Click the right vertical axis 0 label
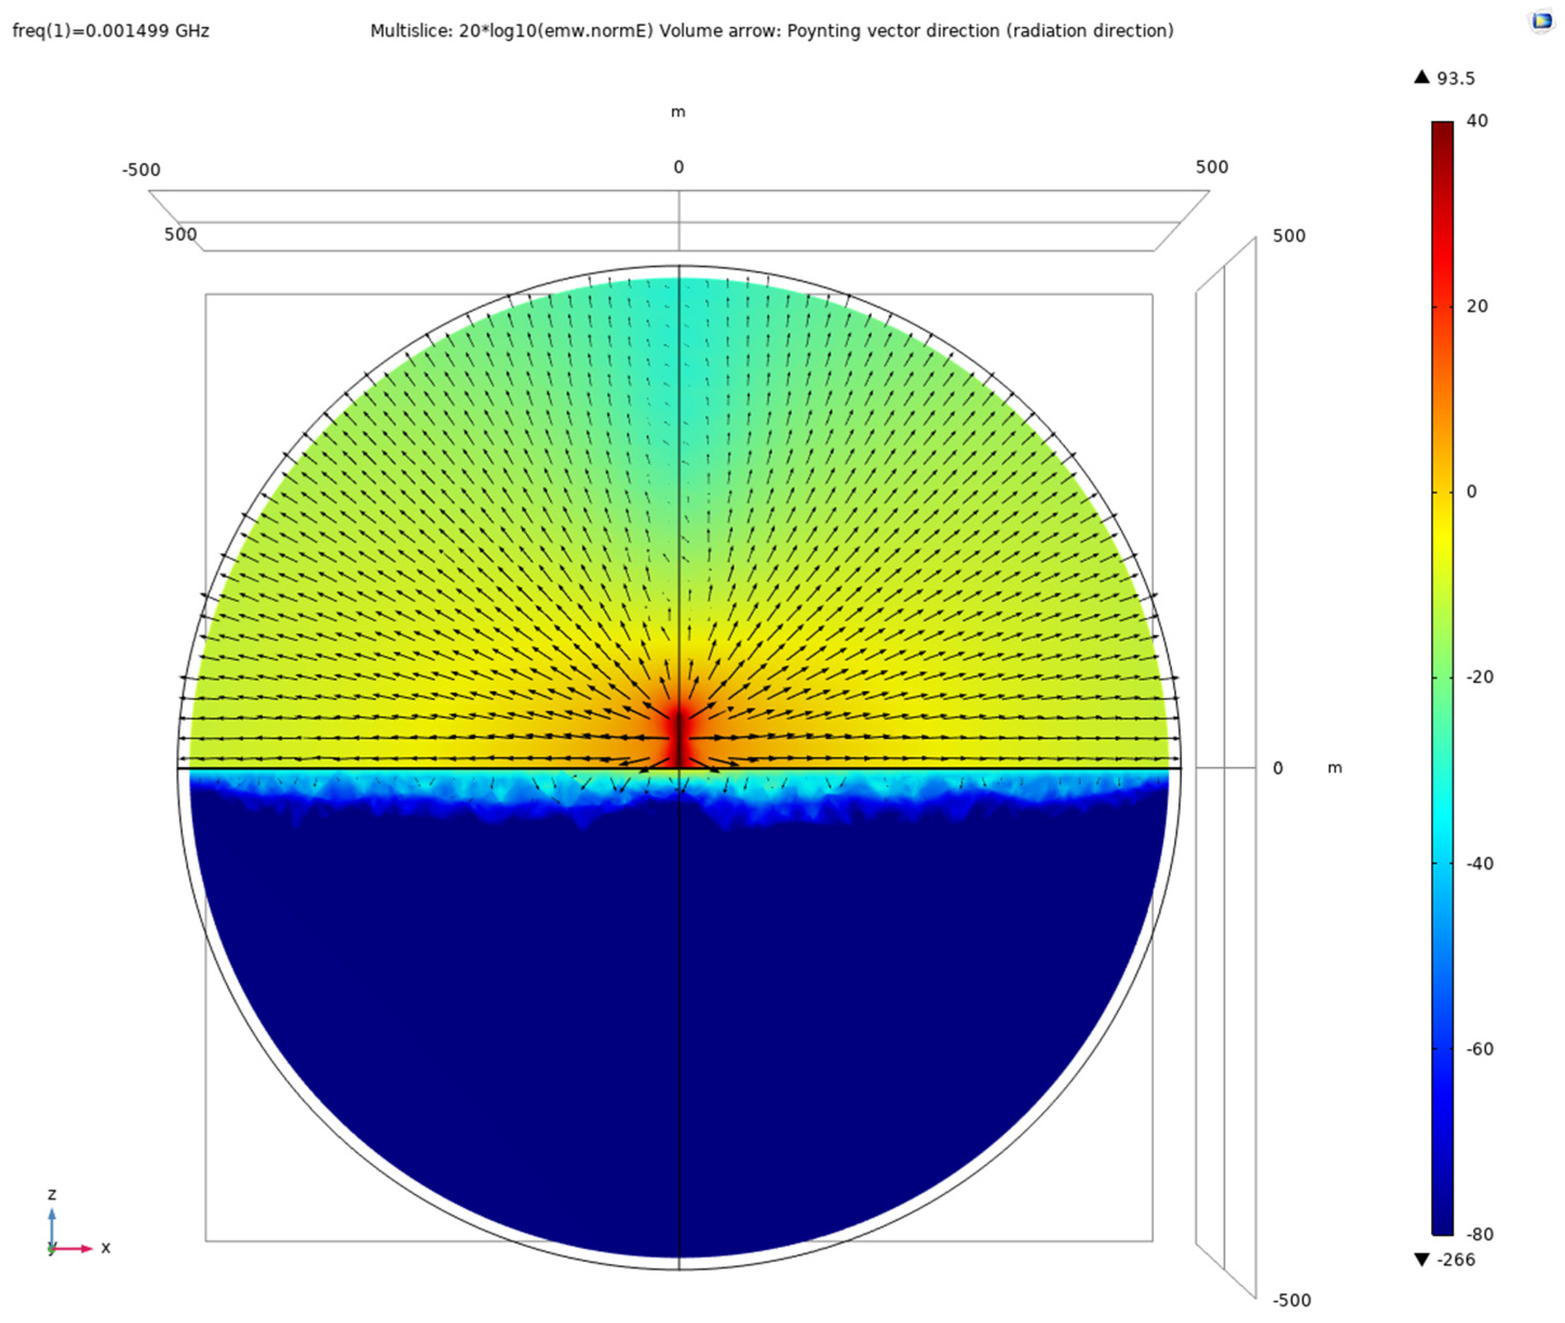 [1278, 768]
